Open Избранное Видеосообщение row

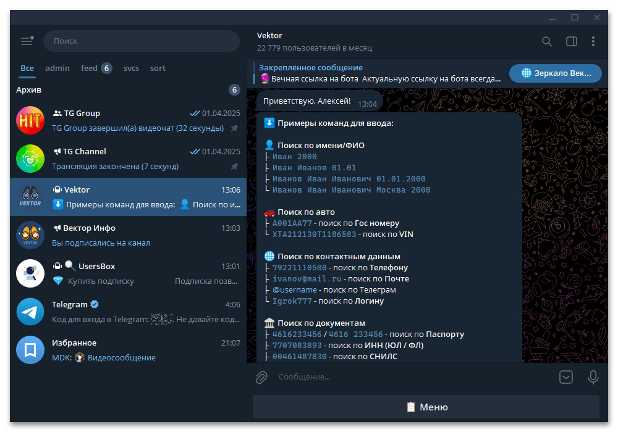(x=128, y=350)
